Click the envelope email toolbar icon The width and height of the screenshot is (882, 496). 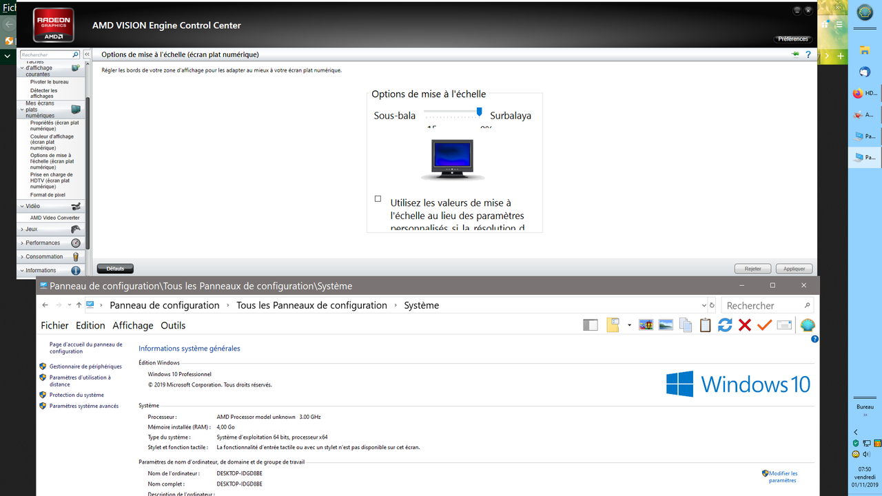(x=784, y=325)
